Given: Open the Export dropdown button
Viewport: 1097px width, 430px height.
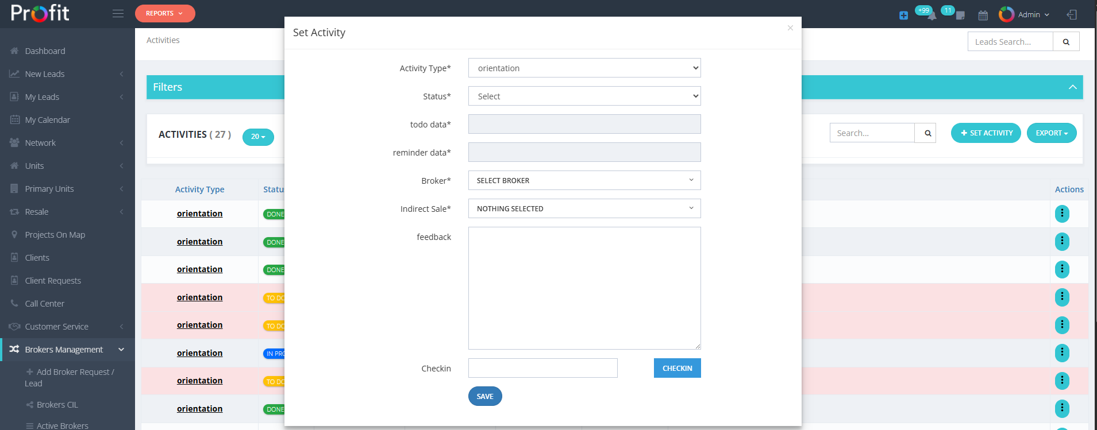Looking at the screenshot, I should point(1052,133).
